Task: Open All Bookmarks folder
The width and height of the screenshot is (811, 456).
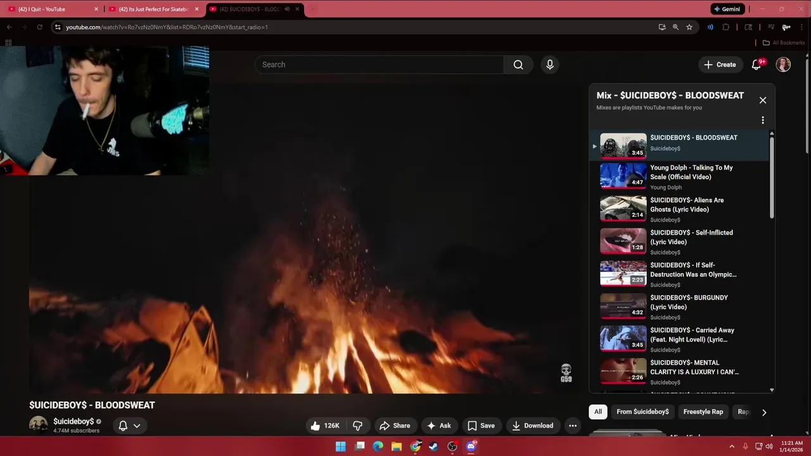Action: 783,42
